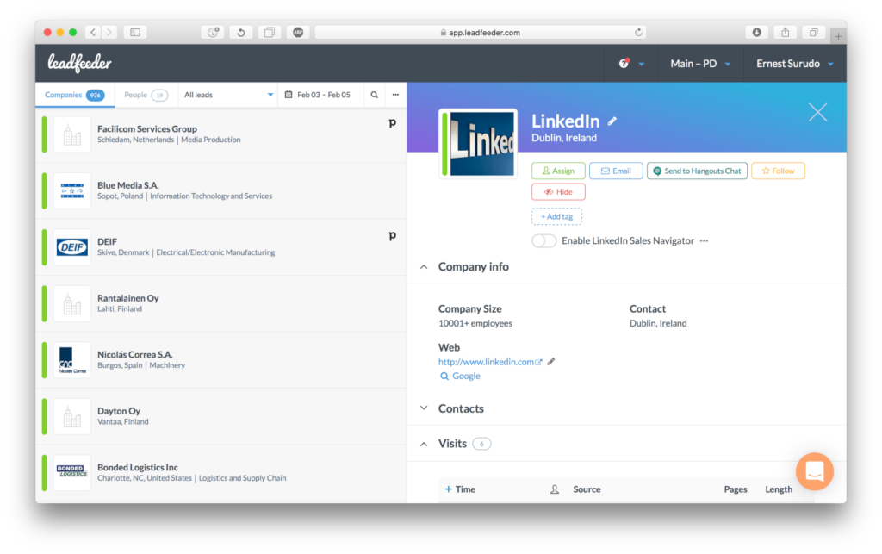Open dropdown arrow next to help icon
The height and width of the screenshot is (554, 882).
click(641, 64)
